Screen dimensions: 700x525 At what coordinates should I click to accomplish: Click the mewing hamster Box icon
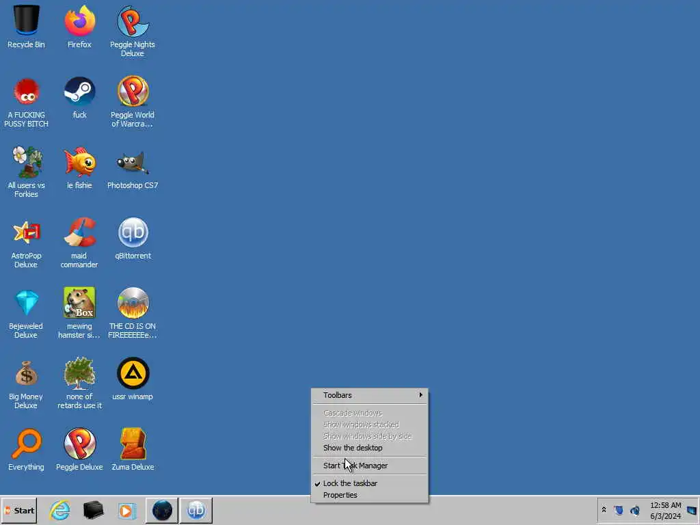(x=79, y=303)
